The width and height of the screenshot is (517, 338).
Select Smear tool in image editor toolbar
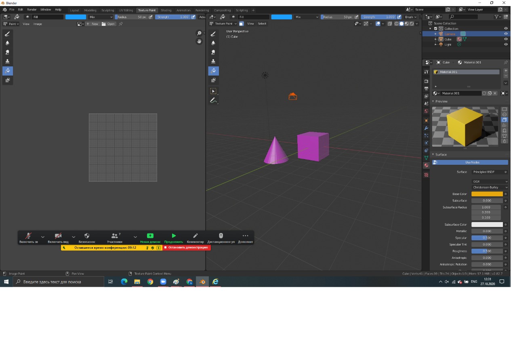pos(7,52)
